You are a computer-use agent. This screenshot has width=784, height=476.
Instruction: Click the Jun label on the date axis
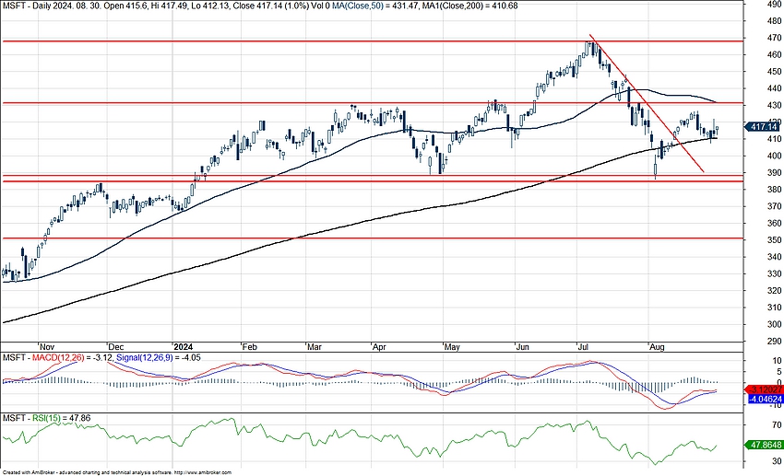[x=522, y=347]
